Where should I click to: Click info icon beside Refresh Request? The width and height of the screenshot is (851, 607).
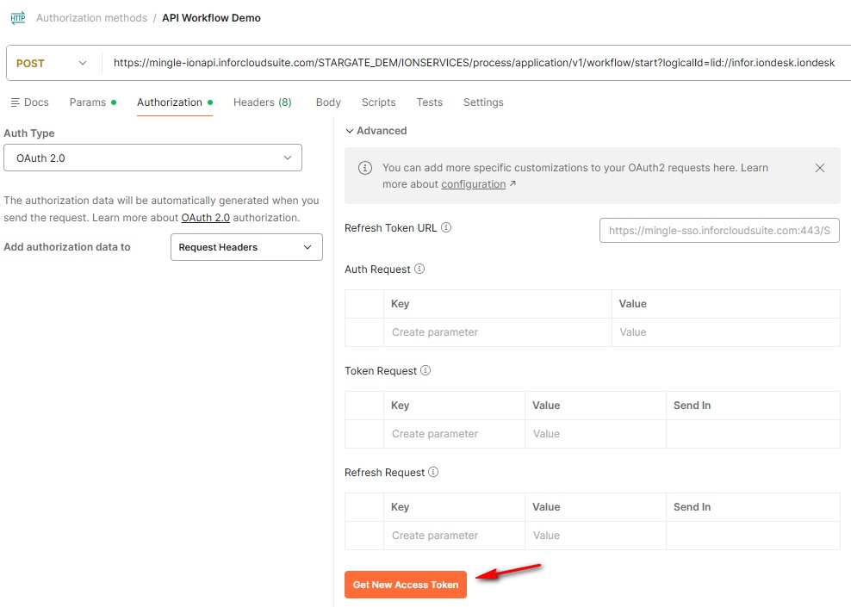pyautogui.click(x=433, y=473)
